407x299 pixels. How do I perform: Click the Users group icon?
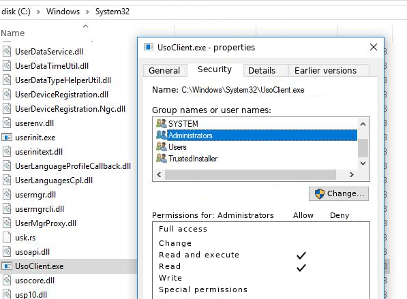(x=162, y=147)
